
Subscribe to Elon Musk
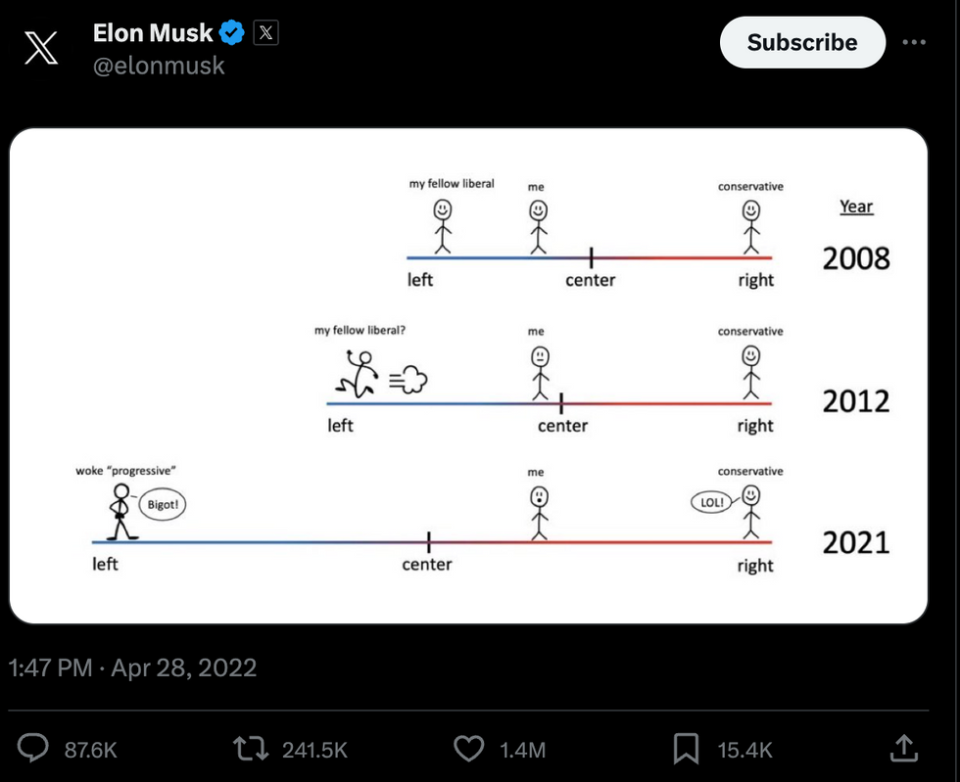802,42
